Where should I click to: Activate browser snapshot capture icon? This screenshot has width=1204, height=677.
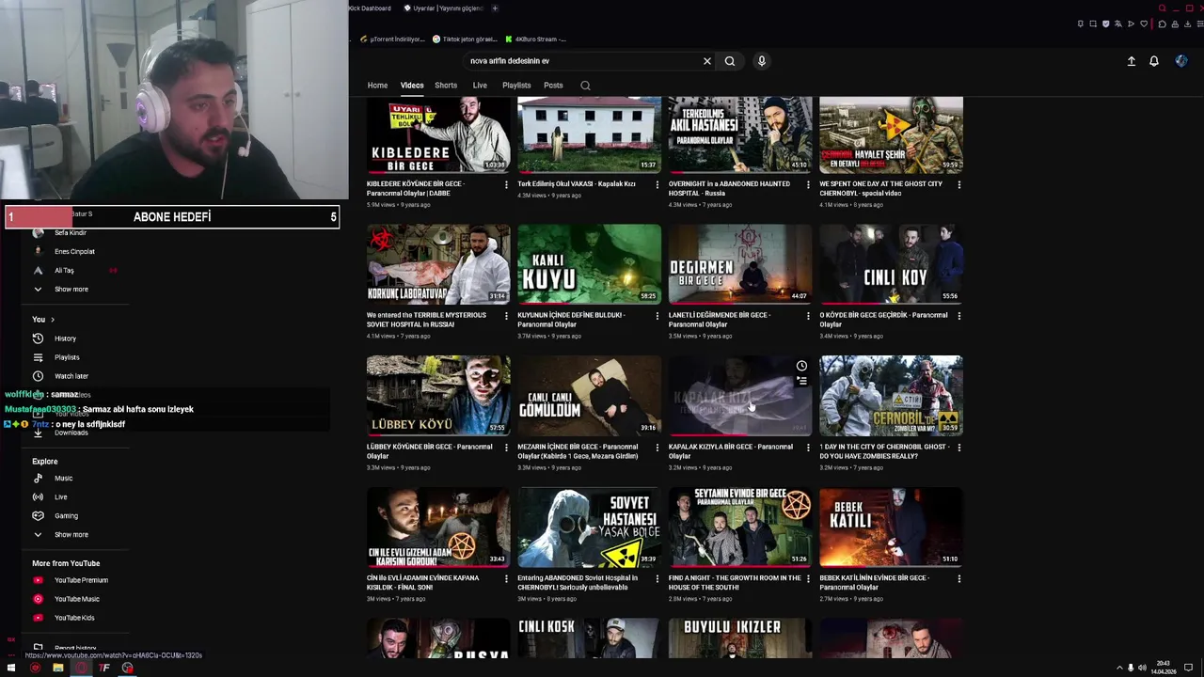pyautogui.click(x=1093, y=24)
